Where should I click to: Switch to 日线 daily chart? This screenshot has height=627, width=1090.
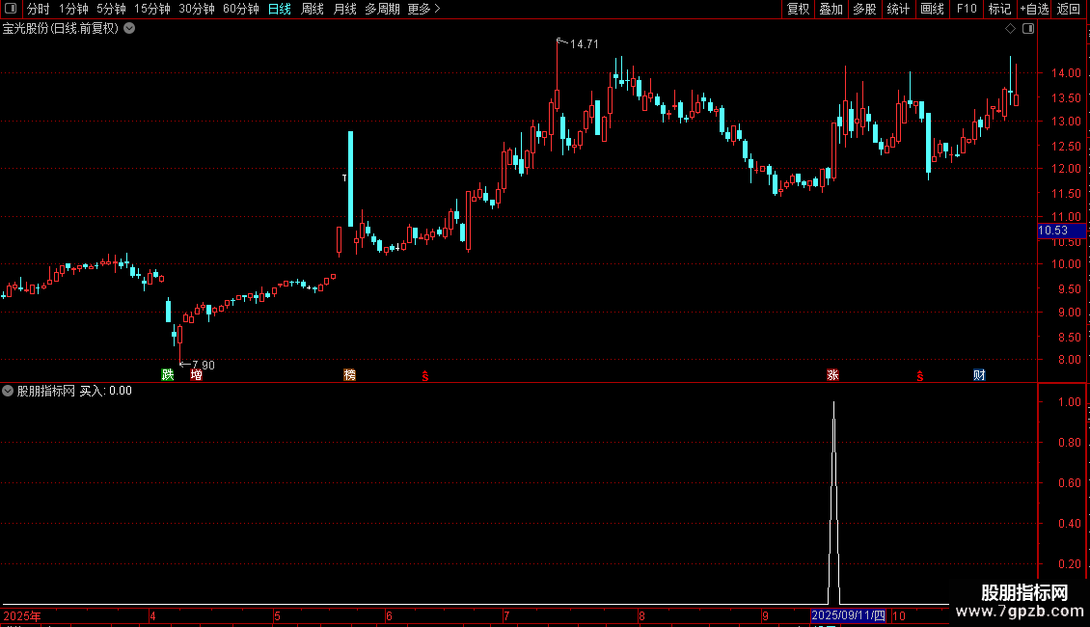[280, 9]
